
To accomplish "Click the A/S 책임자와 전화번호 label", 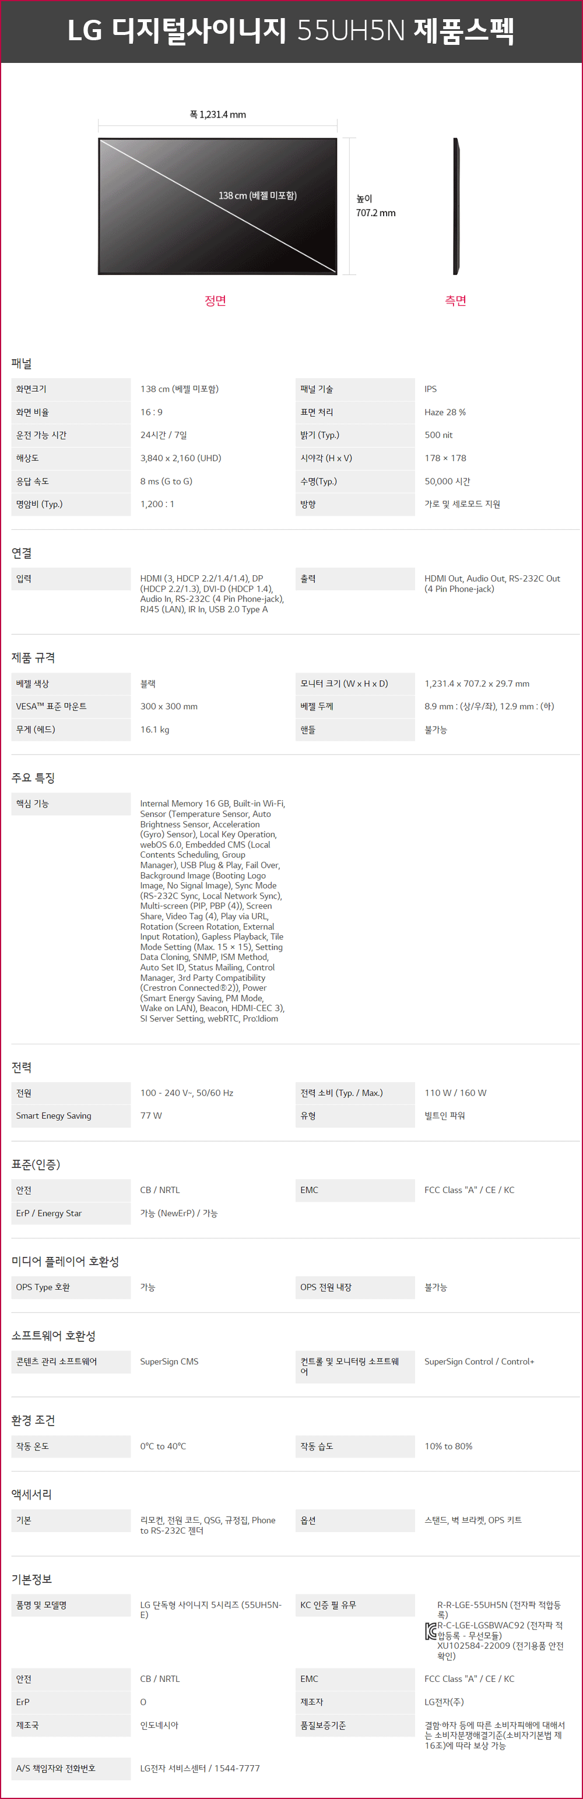I will coord(56,1768).
